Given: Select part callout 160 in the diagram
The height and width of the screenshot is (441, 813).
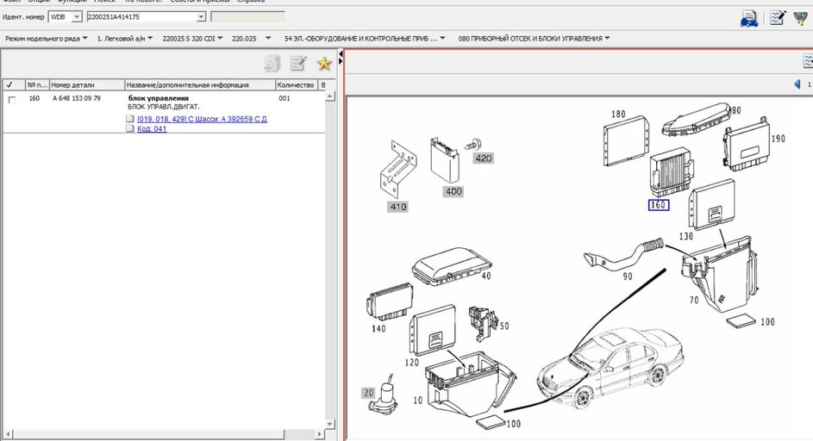Looking at the screenshot, I should [658, 205].
